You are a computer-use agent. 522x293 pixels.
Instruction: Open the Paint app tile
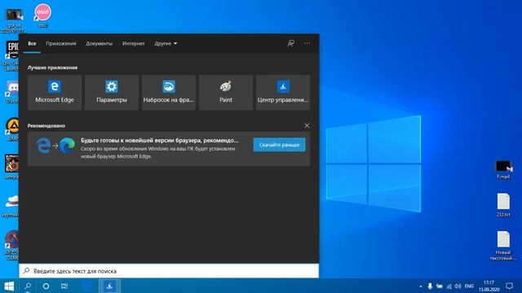[226, 92]
